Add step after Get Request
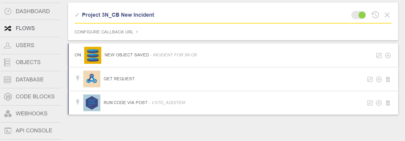 (379, 79)
